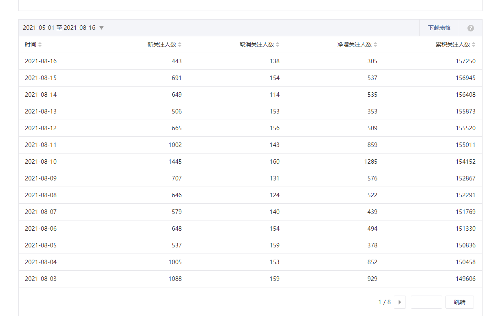Sort by 取消关注人数 using its sort icon

pos(278,45)
